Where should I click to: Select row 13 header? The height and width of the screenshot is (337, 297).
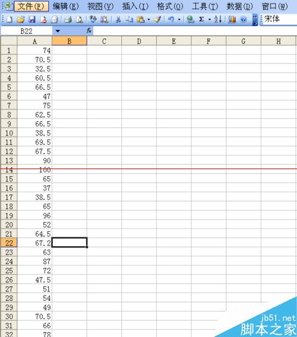(x=9, y=160)
